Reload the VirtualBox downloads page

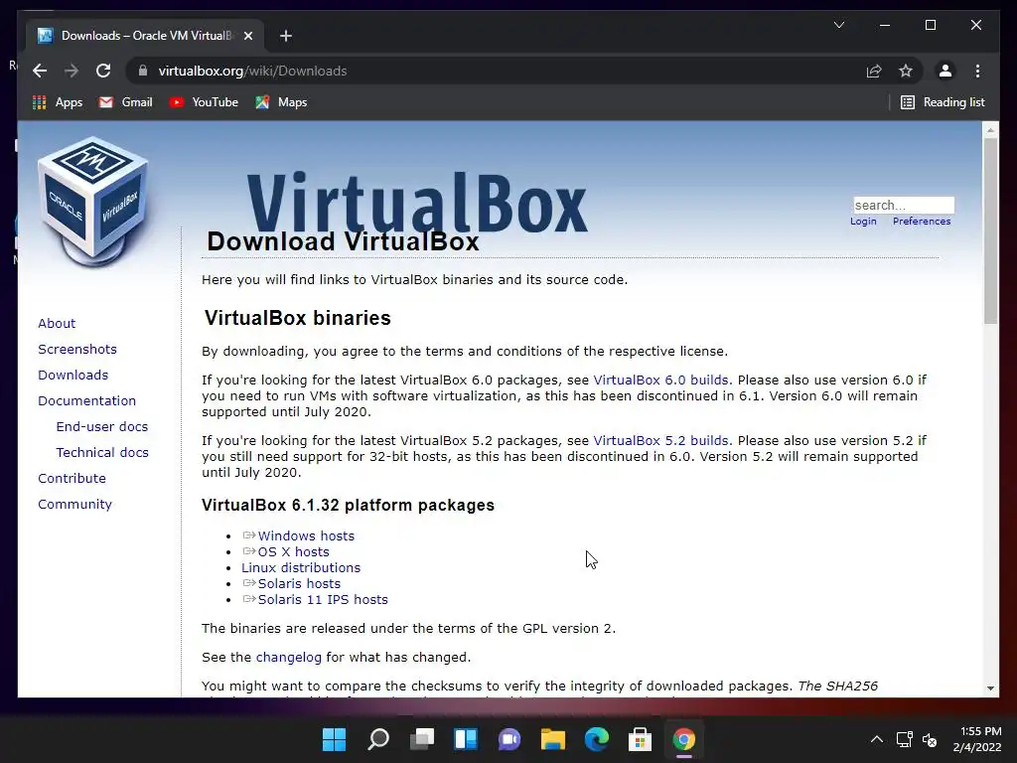pyautogui.click(x=103, y=71)
